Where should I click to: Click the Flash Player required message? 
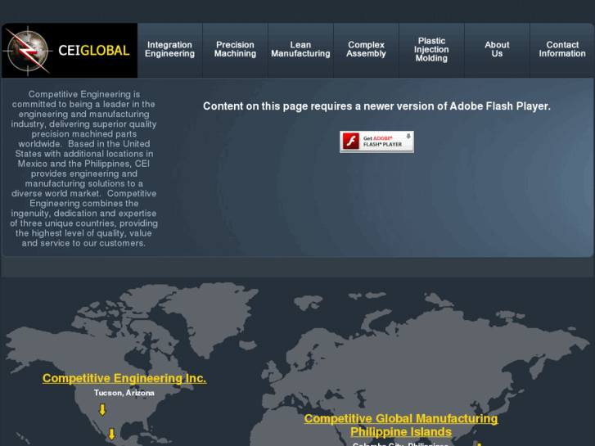376,106
